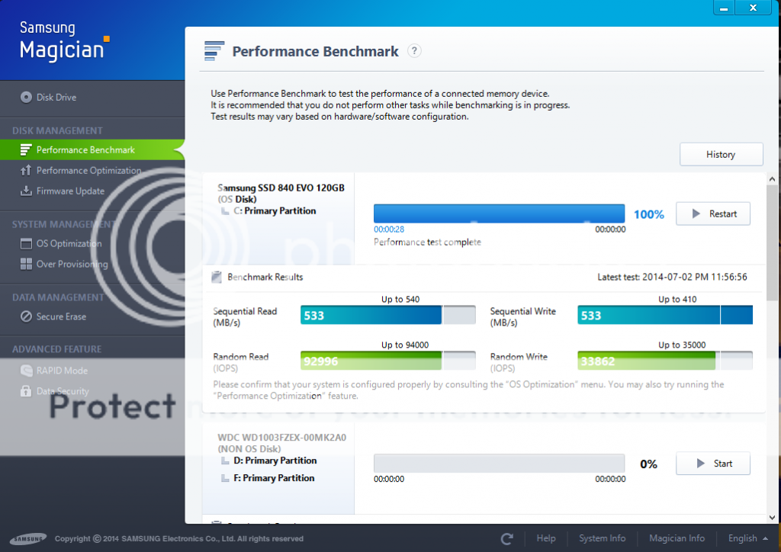Click the OS Optimization window icon
The width and height of the screenshot is (781, 552).
(26, 244)
